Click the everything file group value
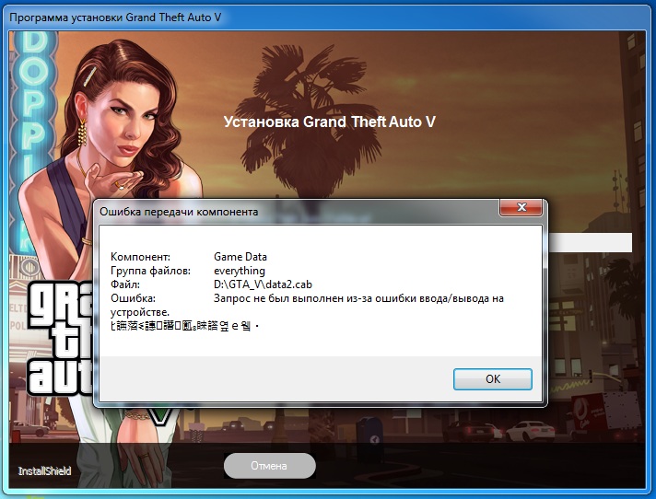 [x=239, y=271]
